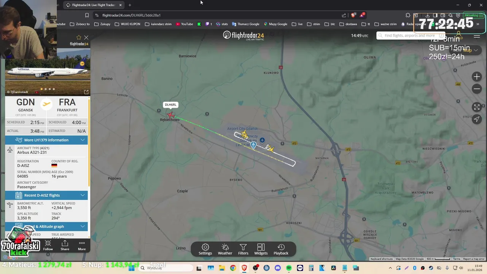Select the yellow plane near runway end
Screen dimensions: 487x274
tap(270, 148)
